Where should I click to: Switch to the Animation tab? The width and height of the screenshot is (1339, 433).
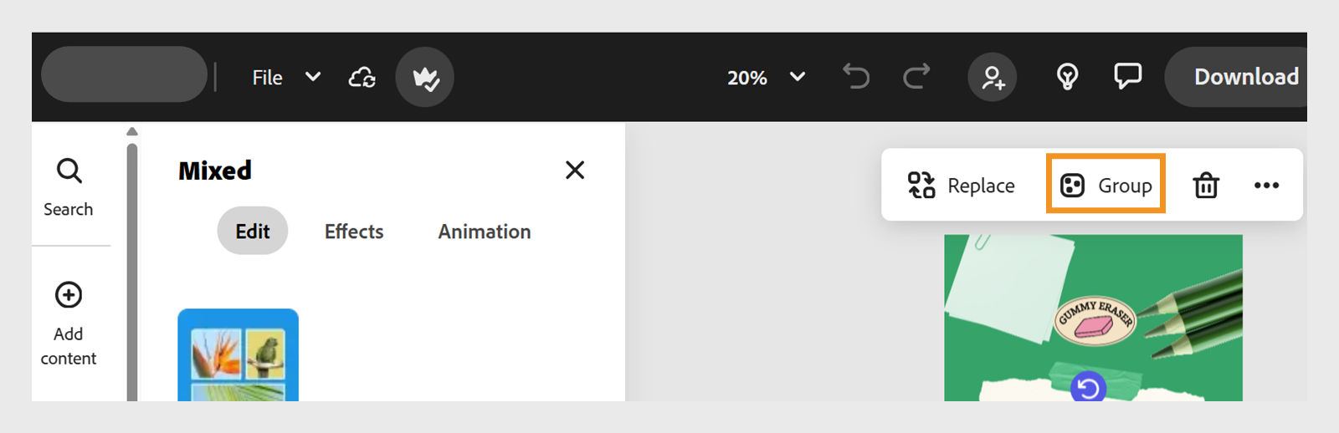(x=485, y=232)
